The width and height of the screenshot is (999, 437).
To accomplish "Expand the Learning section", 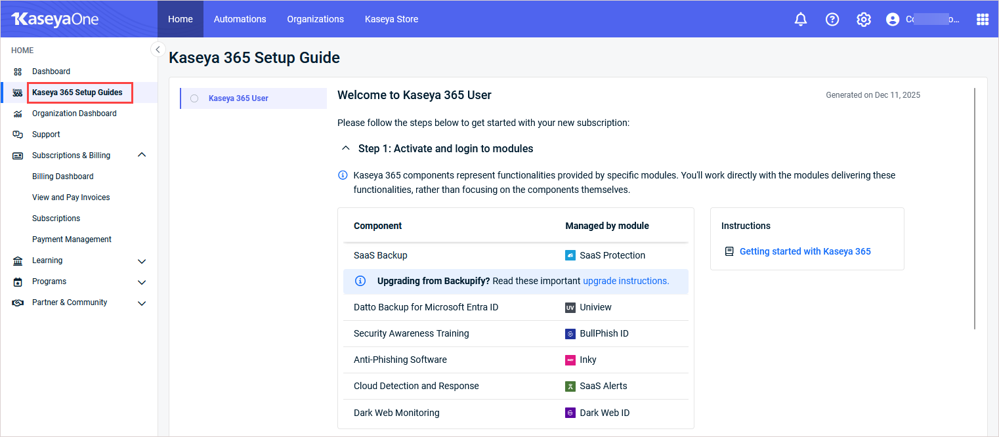I will point(142,261).
